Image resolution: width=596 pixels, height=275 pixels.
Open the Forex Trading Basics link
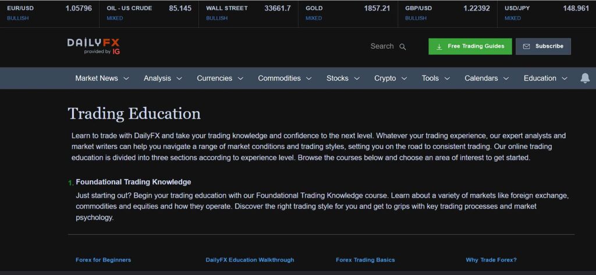click(x=365, y=260)
